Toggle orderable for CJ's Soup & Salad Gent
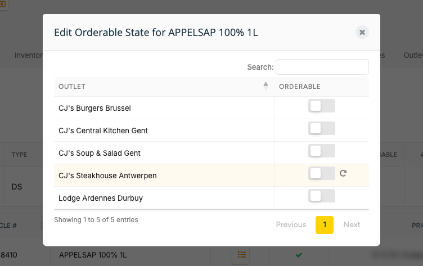Viewport: 423px width, 266px height. click(x=322, y=151)
